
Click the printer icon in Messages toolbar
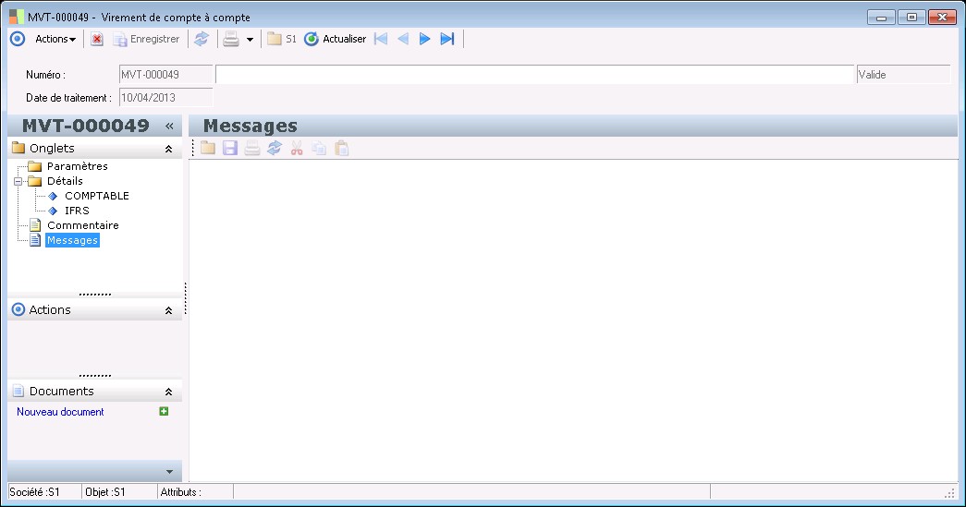click(252, 148)
